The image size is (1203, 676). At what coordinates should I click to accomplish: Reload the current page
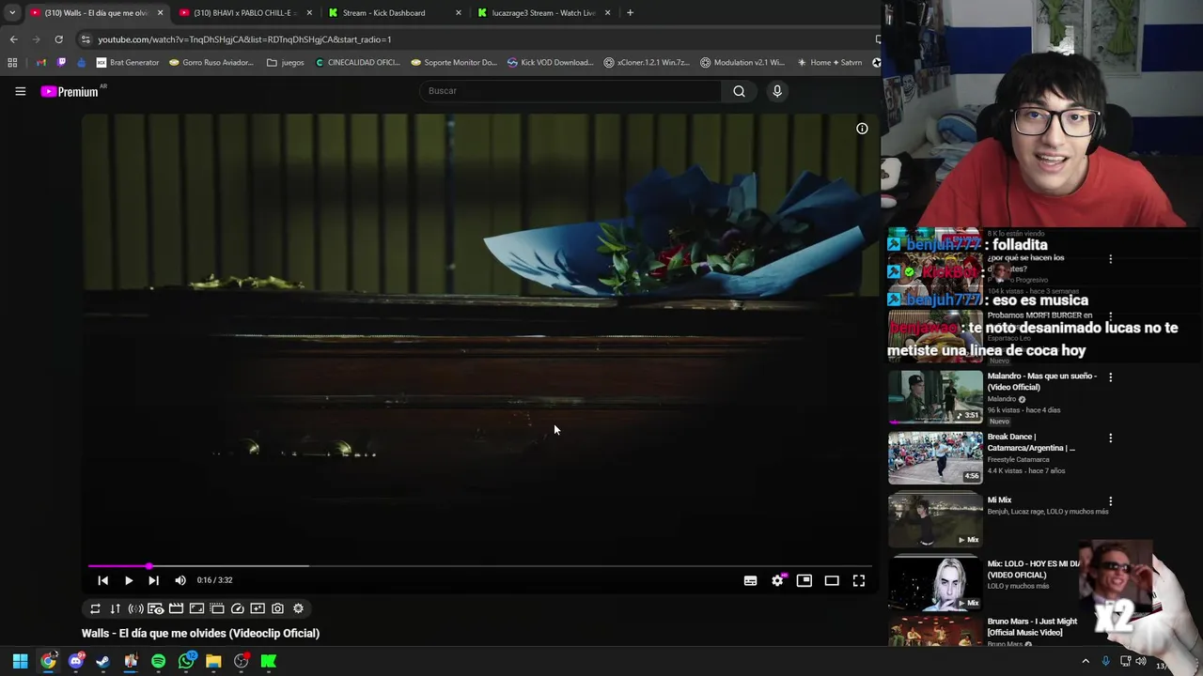[58, 39]
